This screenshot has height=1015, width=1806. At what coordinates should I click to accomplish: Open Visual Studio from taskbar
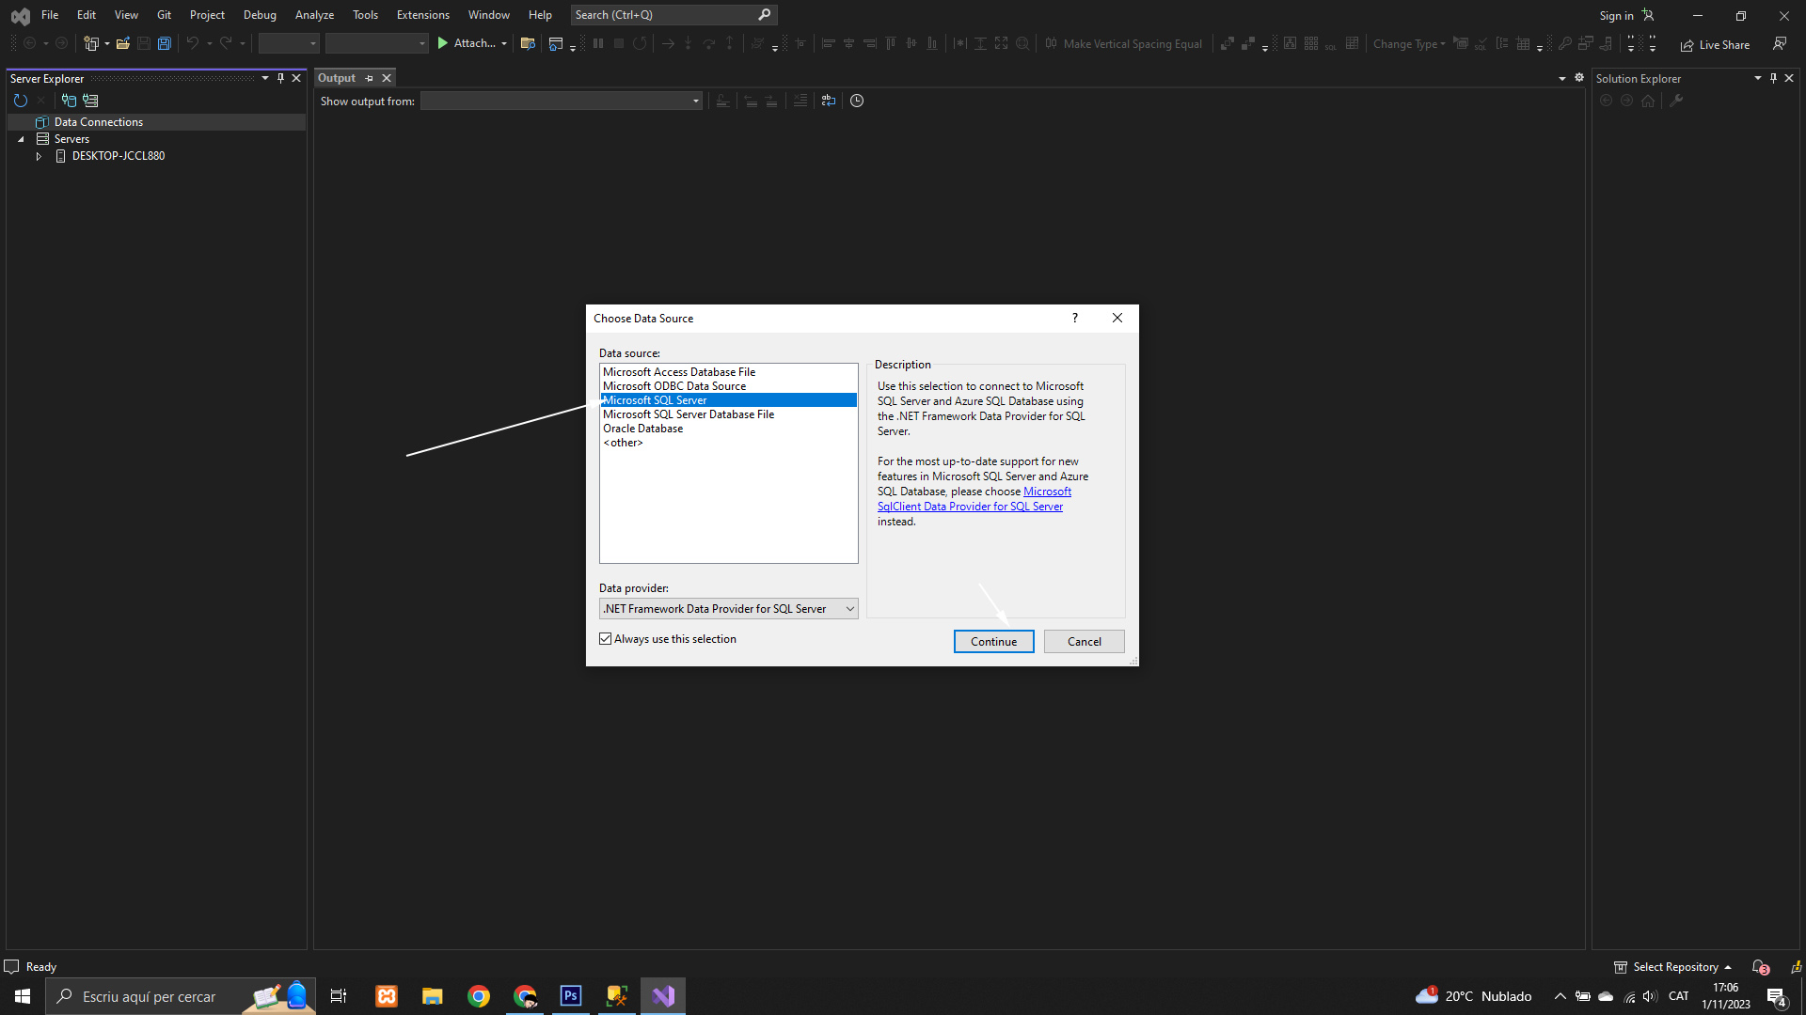[663, 996]
